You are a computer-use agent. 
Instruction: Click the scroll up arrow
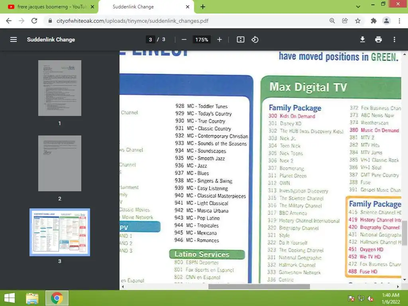click(x=405, y=54)
